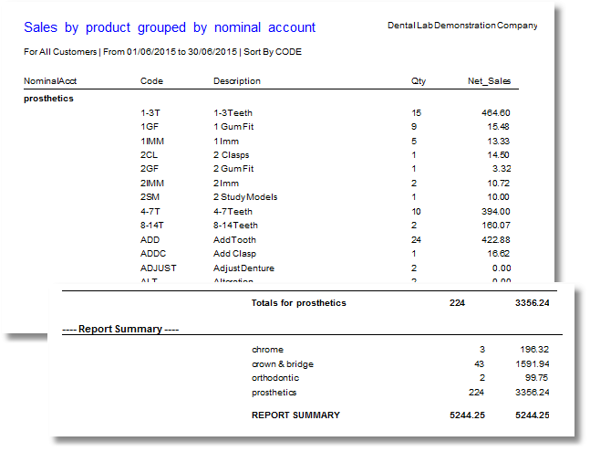590x452 pixels.
Task: Click the 'crown & bridge' summary row label
Action: (x=283, y=364)
